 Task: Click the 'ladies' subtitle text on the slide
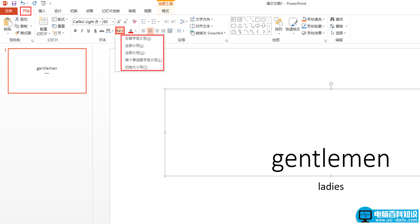click(x=331, y=187)
